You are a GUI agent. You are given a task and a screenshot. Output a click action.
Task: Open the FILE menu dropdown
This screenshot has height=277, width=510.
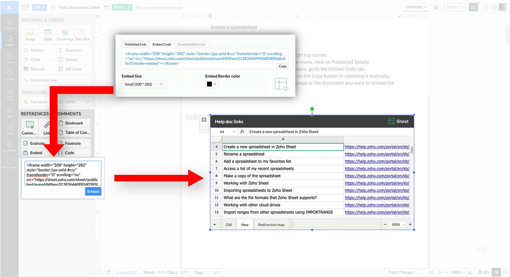point(39,7)
